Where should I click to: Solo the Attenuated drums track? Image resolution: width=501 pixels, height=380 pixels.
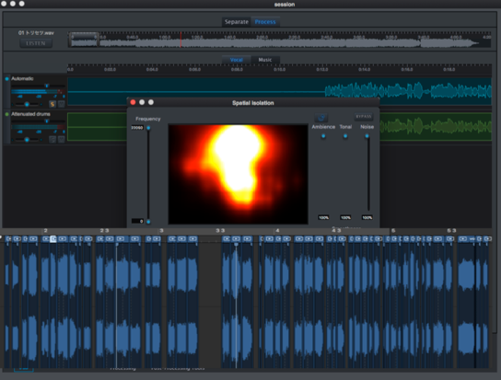[52, 139]
